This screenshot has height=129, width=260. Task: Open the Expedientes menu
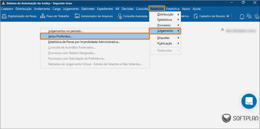[105, 9]
